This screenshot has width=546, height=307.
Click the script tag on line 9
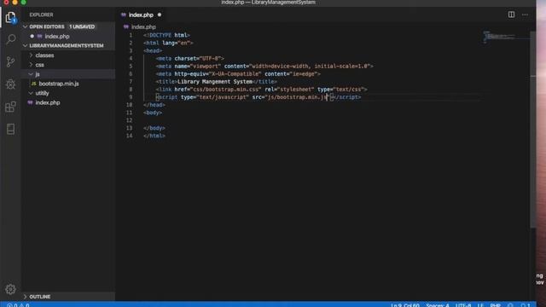click(258, 97)
